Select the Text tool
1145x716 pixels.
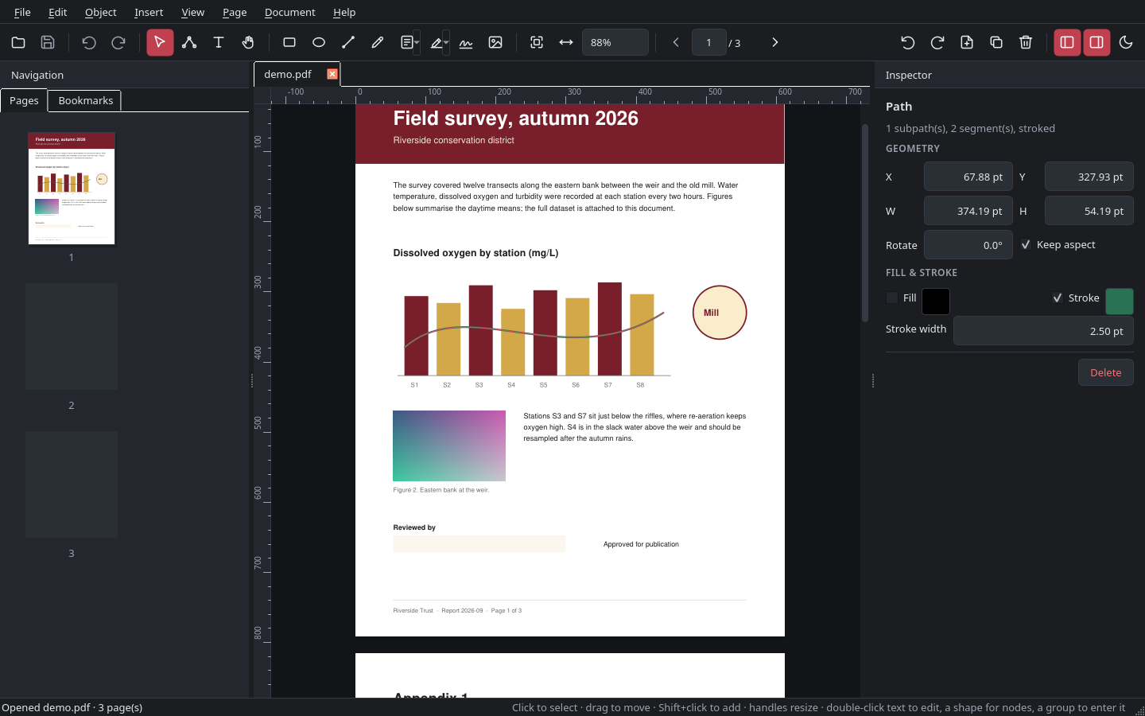tap(219, 42)
